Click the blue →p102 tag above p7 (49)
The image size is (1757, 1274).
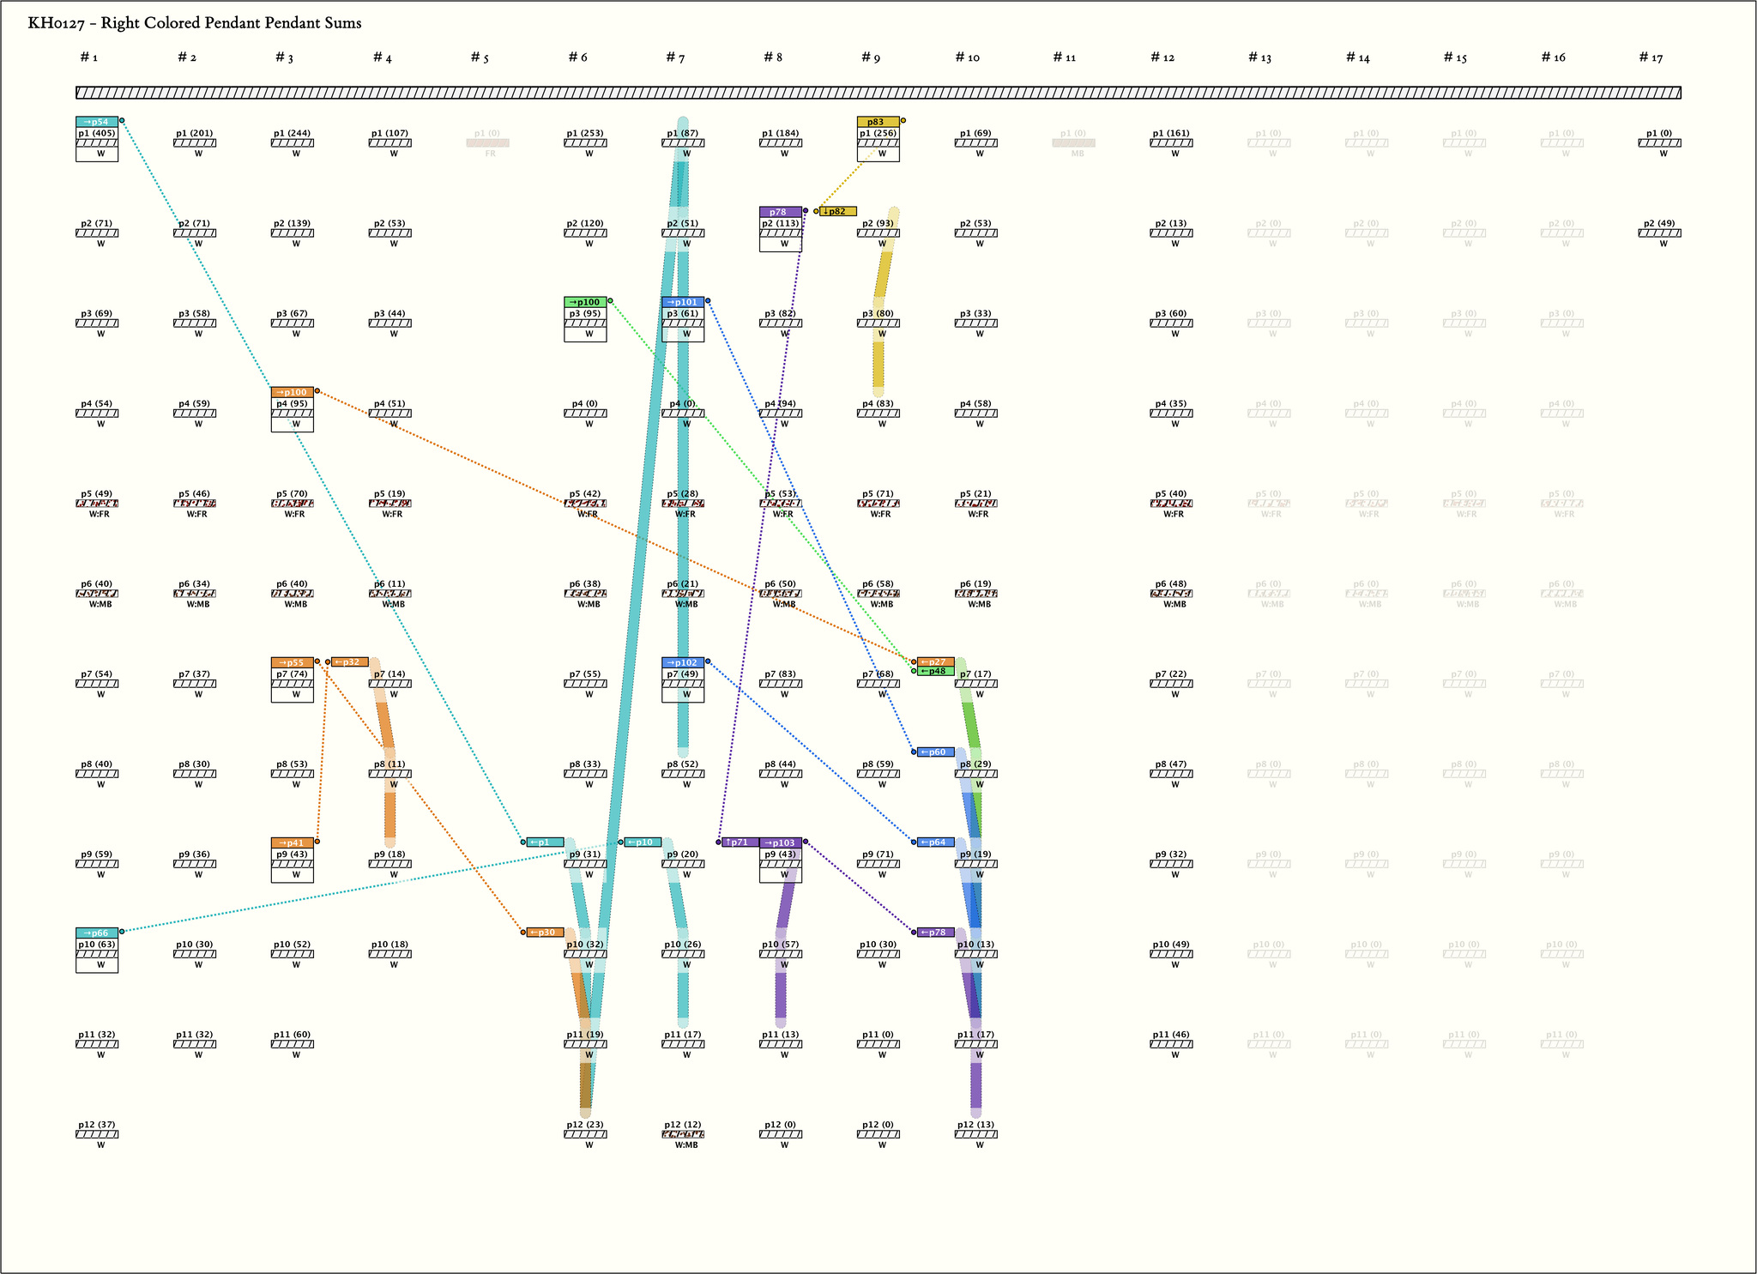683,662
